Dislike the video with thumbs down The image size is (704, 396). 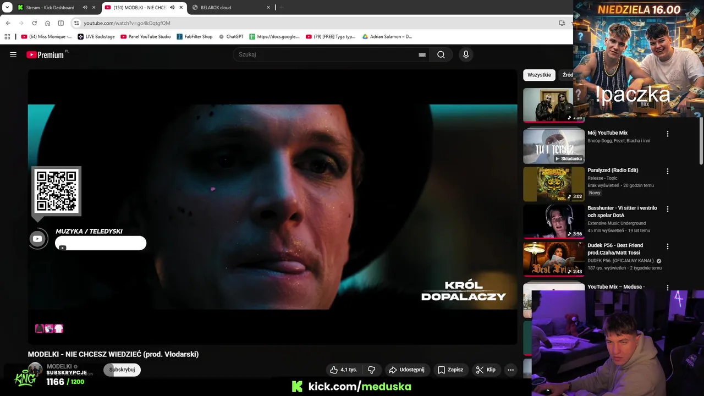pyautogui.click(x=371, y=370)
